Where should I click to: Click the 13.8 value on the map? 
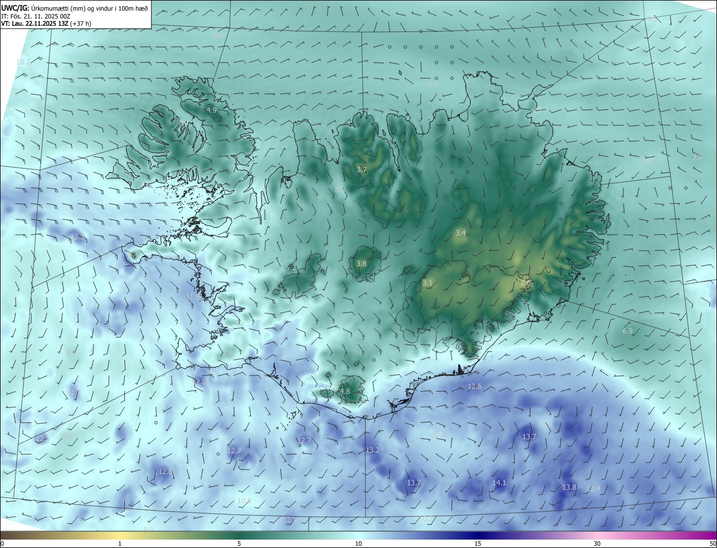tap(569, 487)
